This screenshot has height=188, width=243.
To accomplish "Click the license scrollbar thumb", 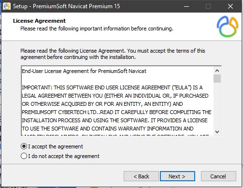I will [x=217, y=79].
